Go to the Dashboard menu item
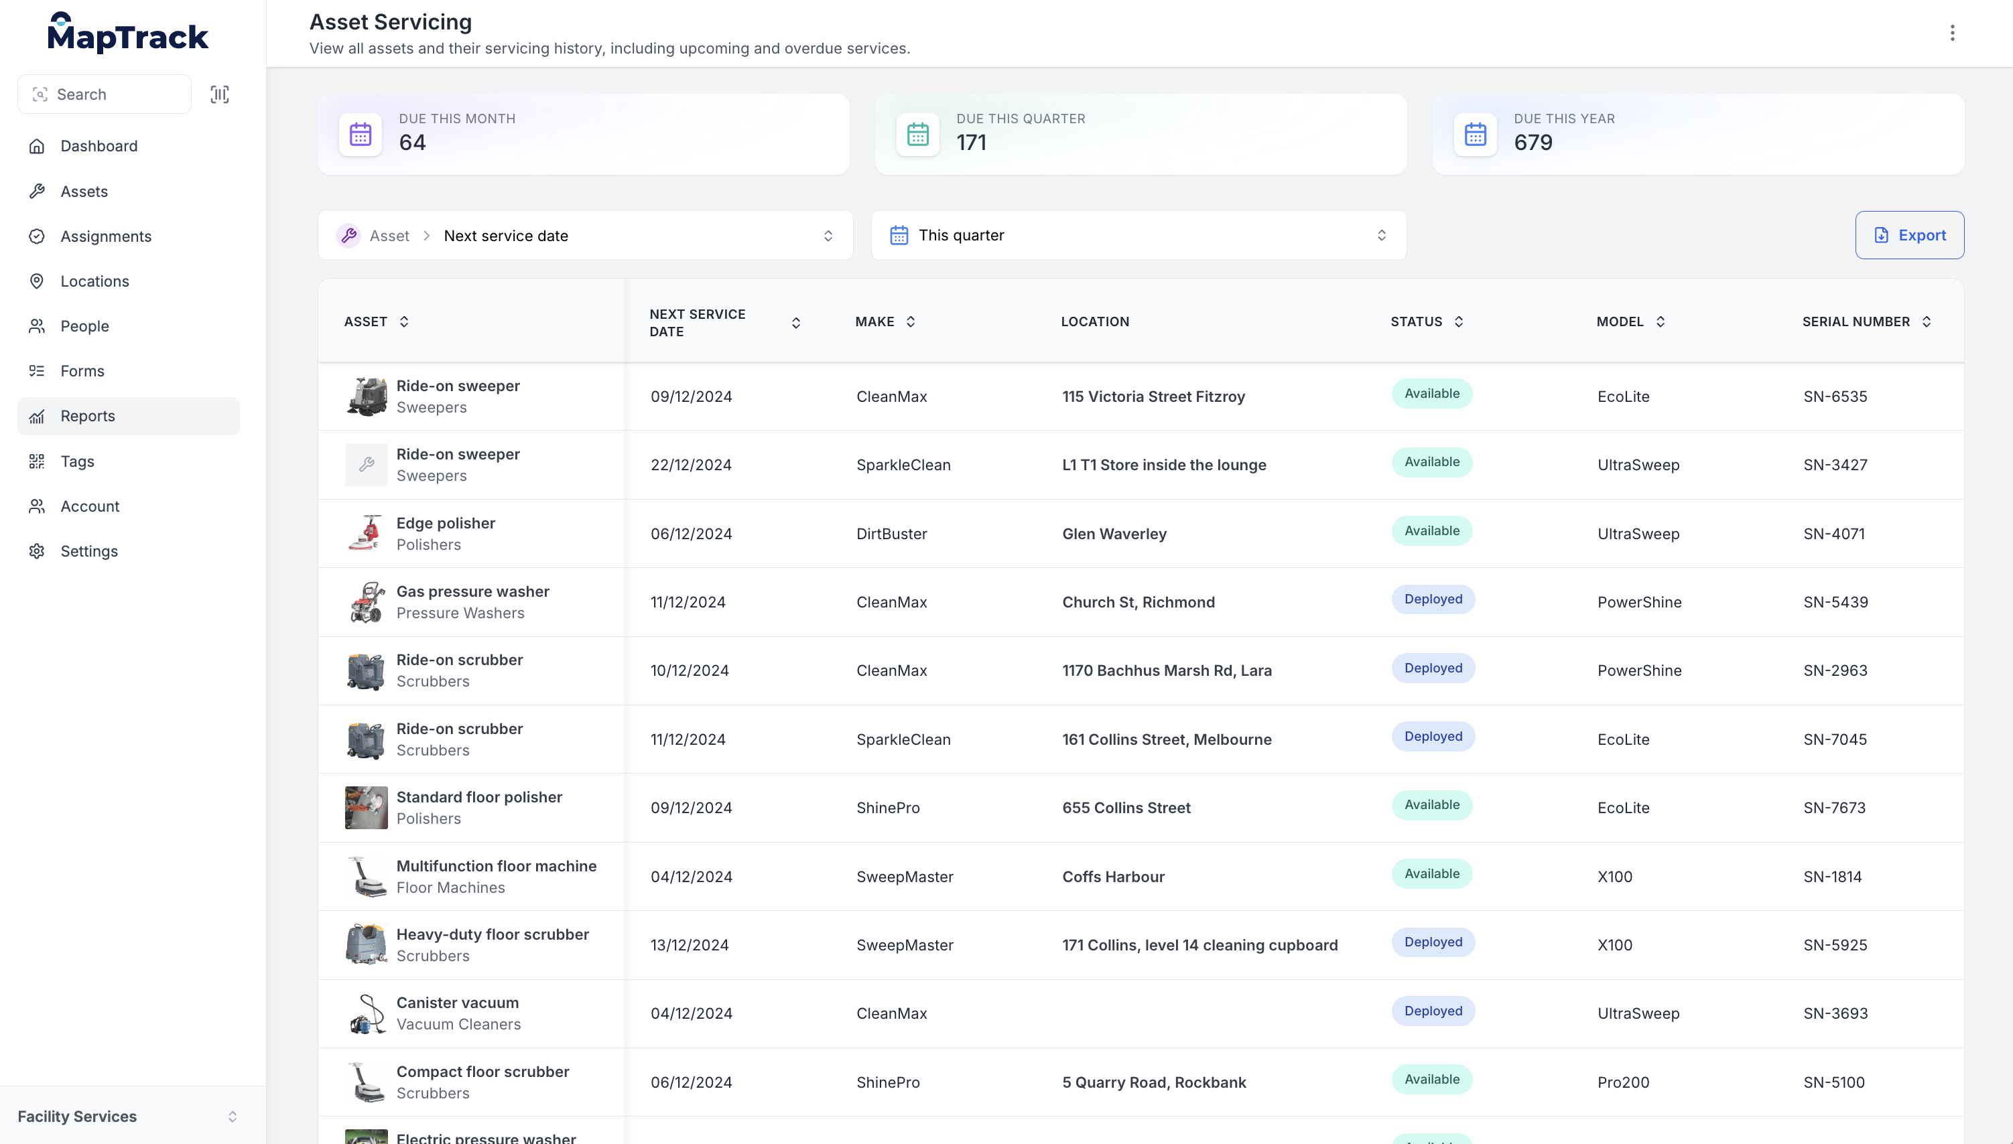 99,146
